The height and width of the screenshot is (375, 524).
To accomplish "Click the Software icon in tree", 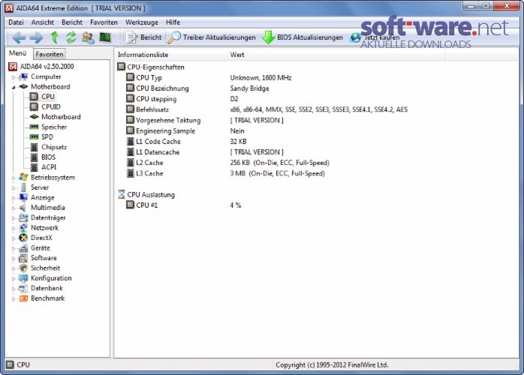I will [x=23, y=258].
